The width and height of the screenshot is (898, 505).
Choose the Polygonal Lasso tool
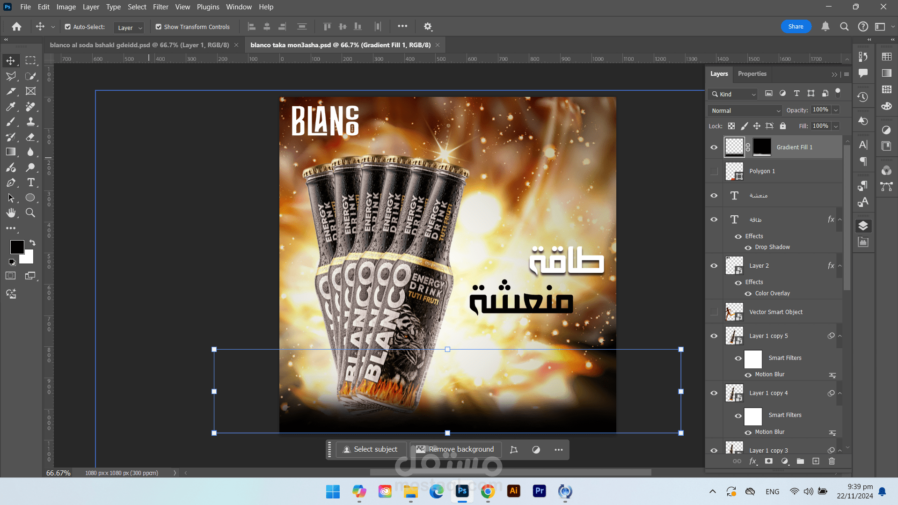tap(11, 76)
